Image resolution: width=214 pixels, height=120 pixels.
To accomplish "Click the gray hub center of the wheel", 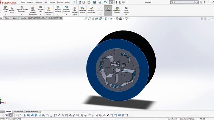I will pos(117,70).
